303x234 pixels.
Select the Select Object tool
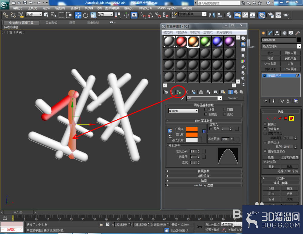tap(46, 15)
